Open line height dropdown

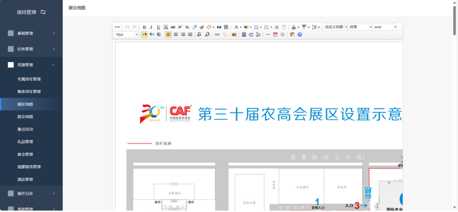[319, 27]
